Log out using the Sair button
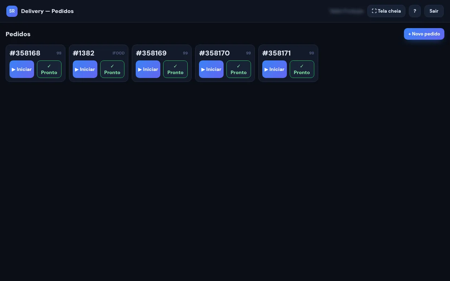 434,11
